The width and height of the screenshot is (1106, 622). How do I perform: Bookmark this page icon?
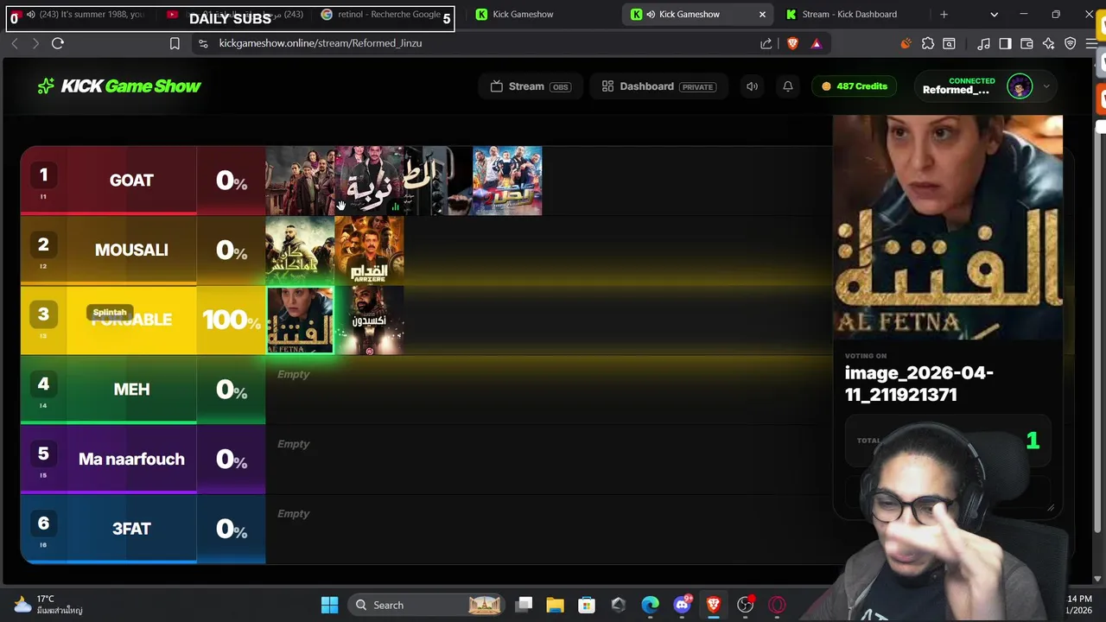[x=175, y=43]
